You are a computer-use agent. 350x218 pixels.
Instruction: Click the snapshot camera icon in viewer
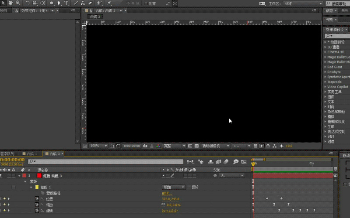145,146
